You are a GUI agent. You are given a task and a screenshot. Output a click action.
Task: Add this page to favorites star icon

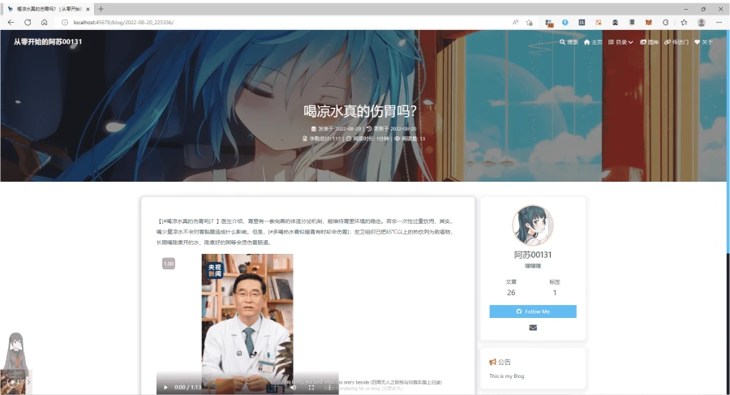pos(530,23)
